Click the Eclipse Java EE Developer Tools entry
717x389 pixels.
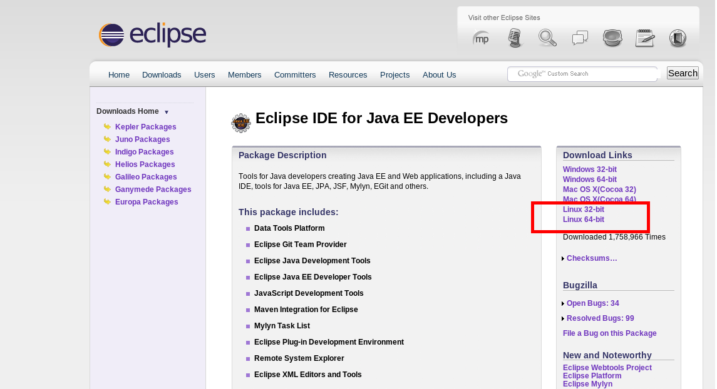312,277
